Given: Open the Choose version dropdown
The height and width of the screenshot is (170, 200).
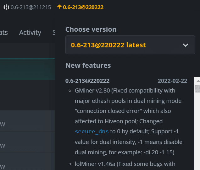Looking at the screenshot, I should pyautogui.click(x=130, y=45).
